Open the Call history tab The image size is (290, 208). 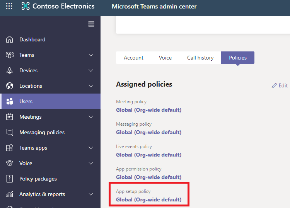pyautogui.click(x=200, y=58)
